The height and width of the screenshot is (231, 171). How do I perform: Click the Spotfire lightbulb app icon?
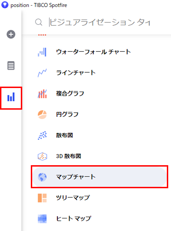(5, 5)
